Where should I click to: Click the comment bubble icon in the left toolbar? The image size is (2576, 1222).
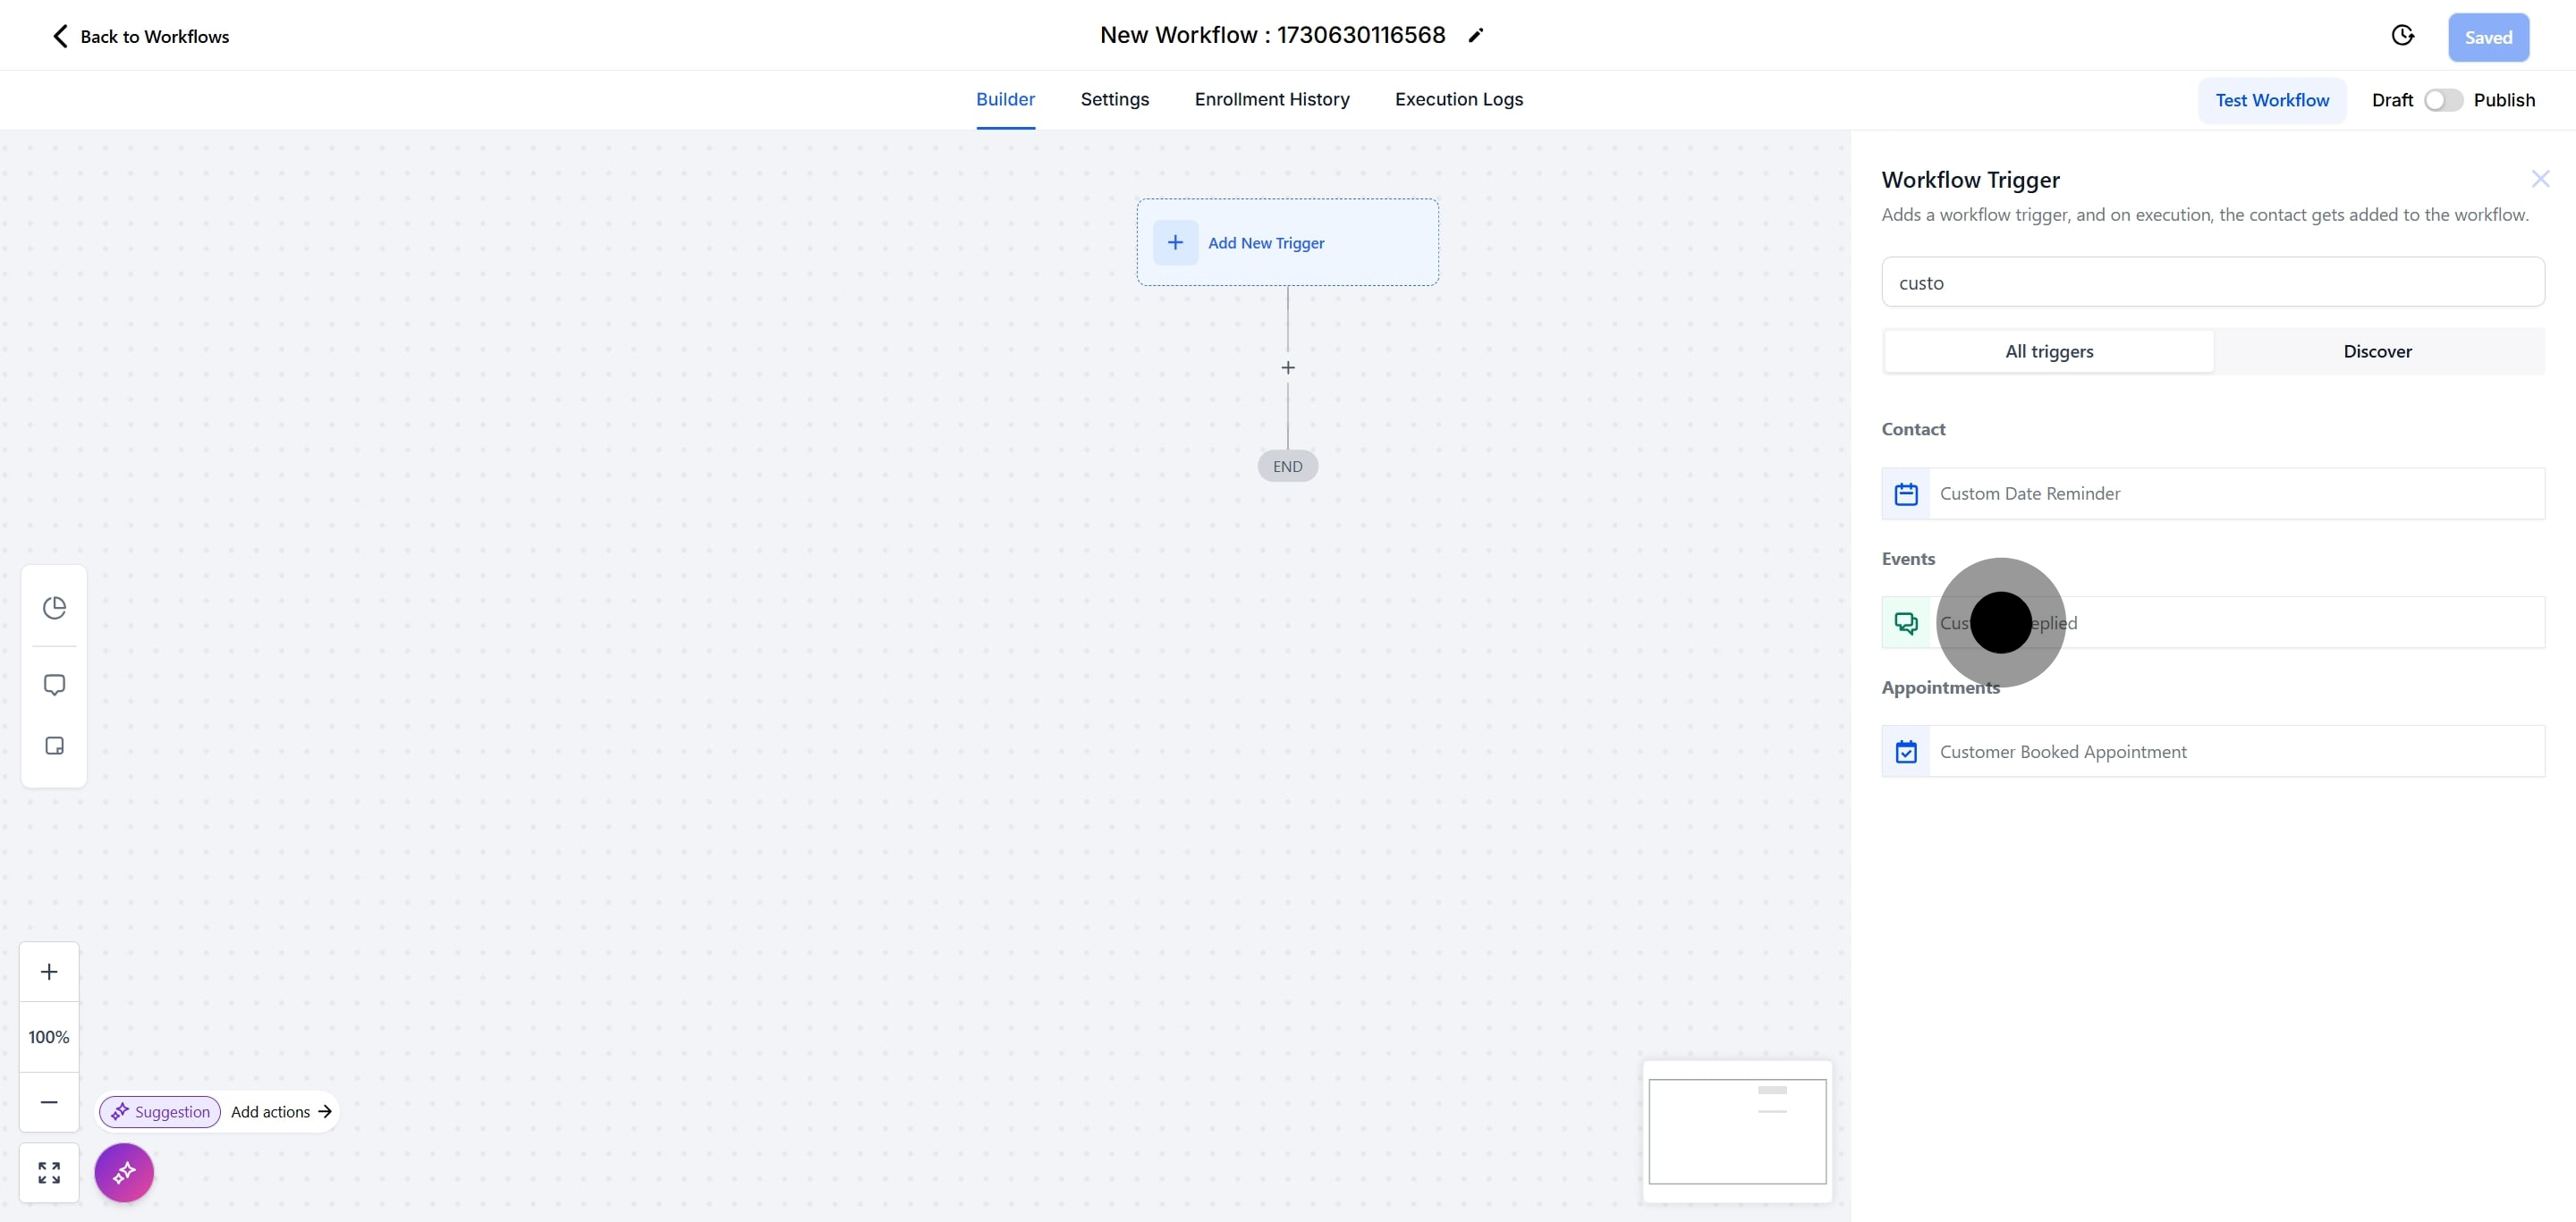point(54,685)
